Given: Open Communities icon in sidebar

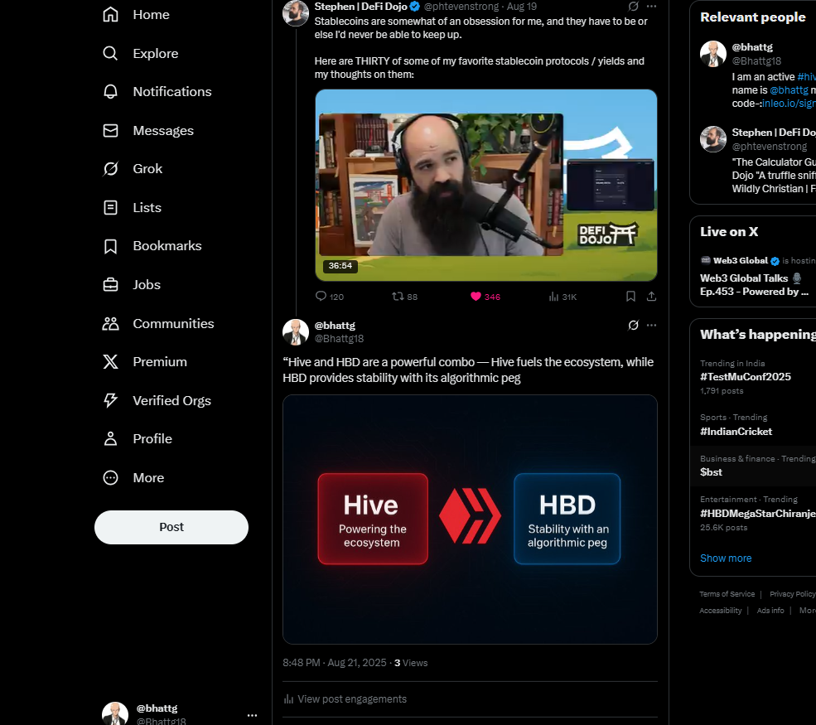Looking at the screenshot, I should pyautogui.click(x=110, y=323).
